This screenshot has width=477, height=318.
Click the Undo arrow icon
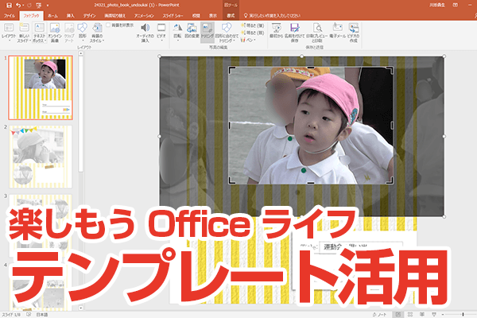18,6
